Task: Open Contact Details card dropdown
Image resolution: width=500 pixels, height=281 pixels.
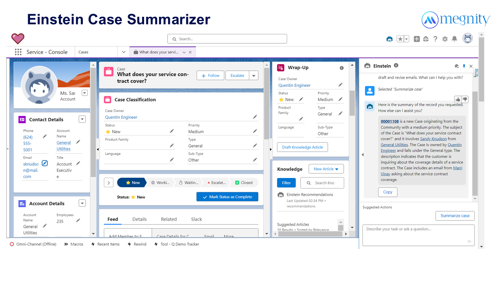Action: tap(82, 119)
